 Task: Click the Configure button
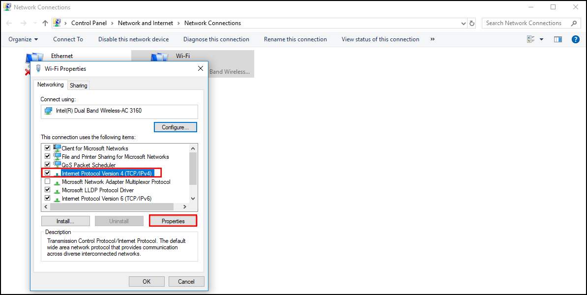coord(175,127)
